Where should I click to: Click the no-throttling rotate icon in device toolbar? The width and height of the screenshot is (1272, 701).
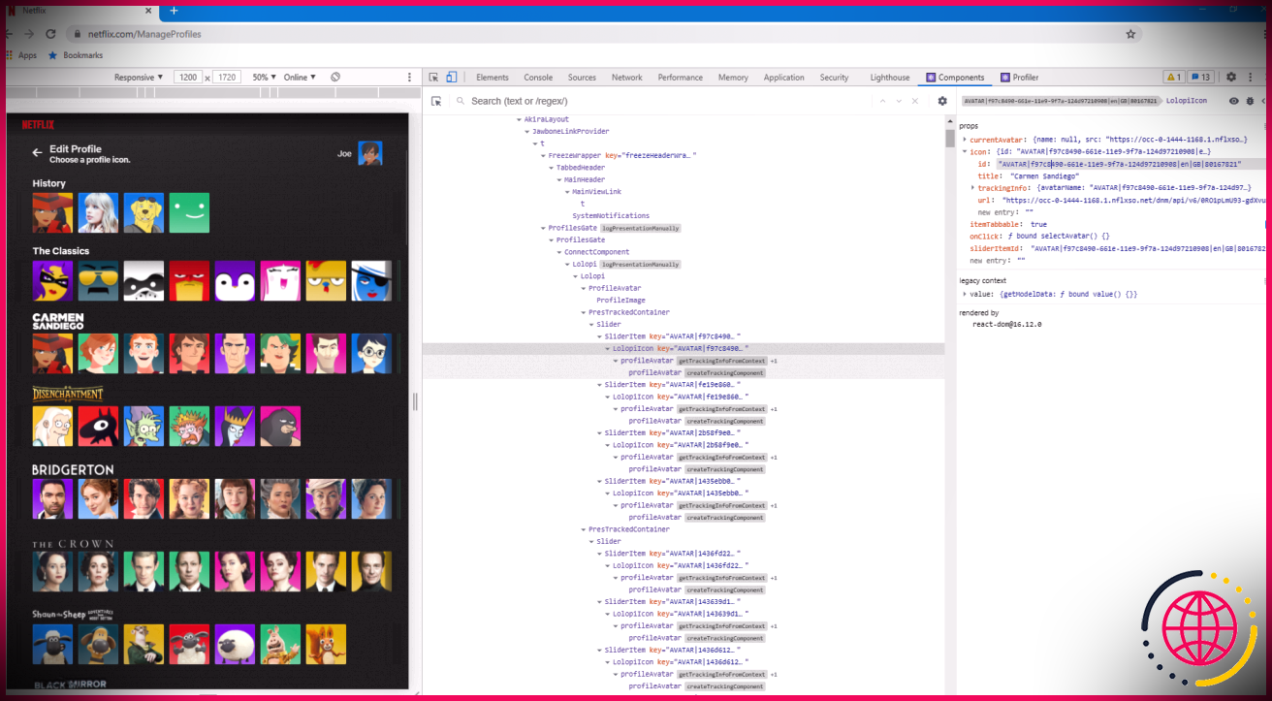(335, 78)
